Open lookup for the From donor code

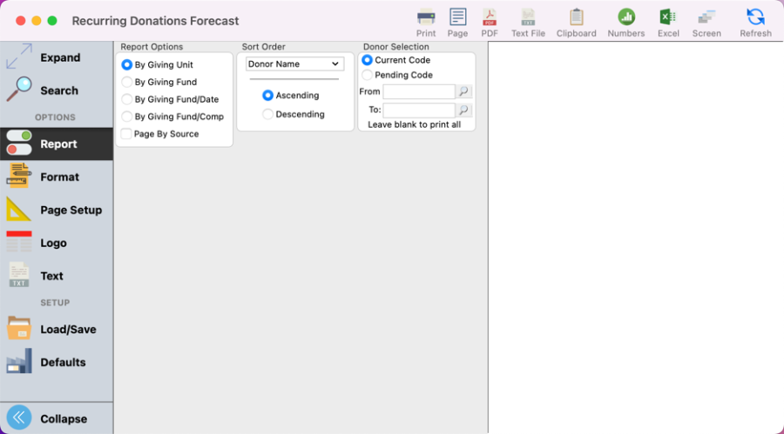click(x=463, y=91)
